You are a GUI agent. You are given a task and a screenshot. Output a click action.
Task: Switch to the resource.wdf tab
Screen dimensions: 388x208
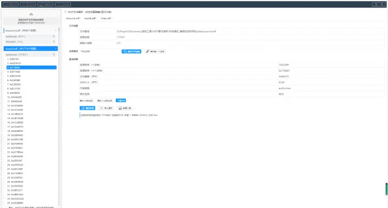point(73,18)
